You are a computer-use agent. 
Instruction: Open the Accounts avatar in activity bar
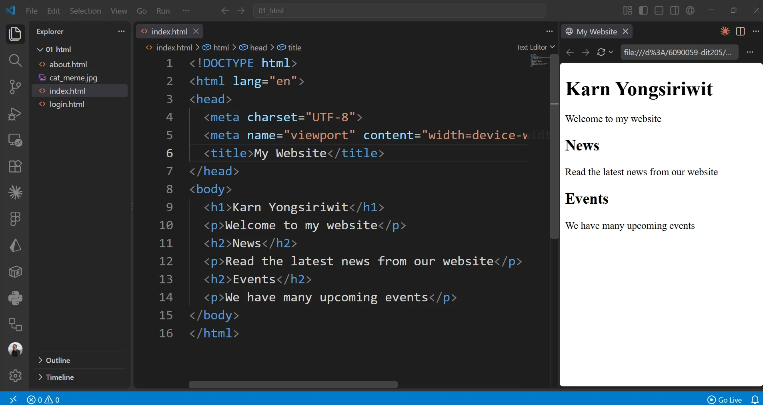tap(15, 349)
